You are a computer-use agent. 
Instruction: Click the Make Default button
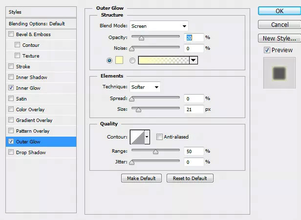141,178
